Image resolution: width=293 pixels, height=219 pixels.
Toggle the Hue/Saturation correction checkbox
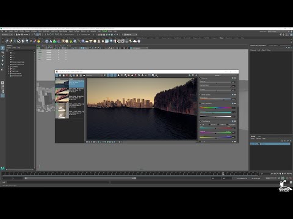tap(200, 103)
